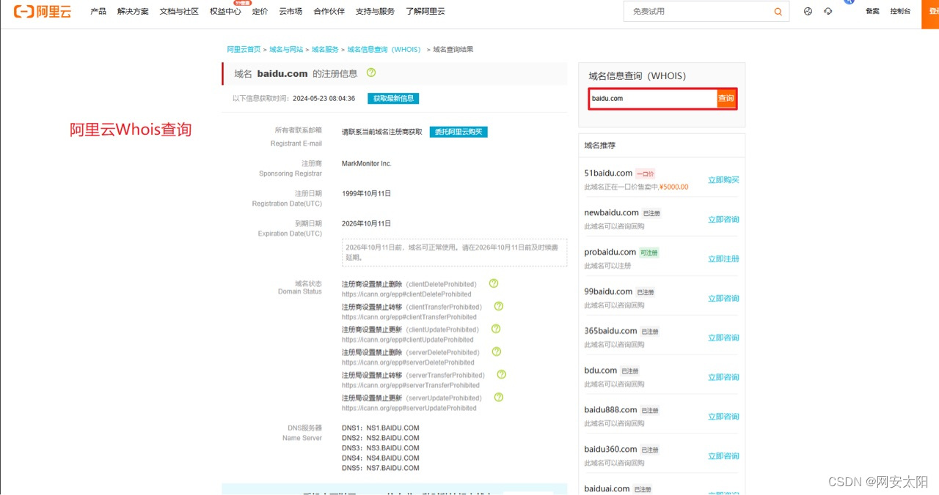Open the 解决方案 menu

coord(133,12)
